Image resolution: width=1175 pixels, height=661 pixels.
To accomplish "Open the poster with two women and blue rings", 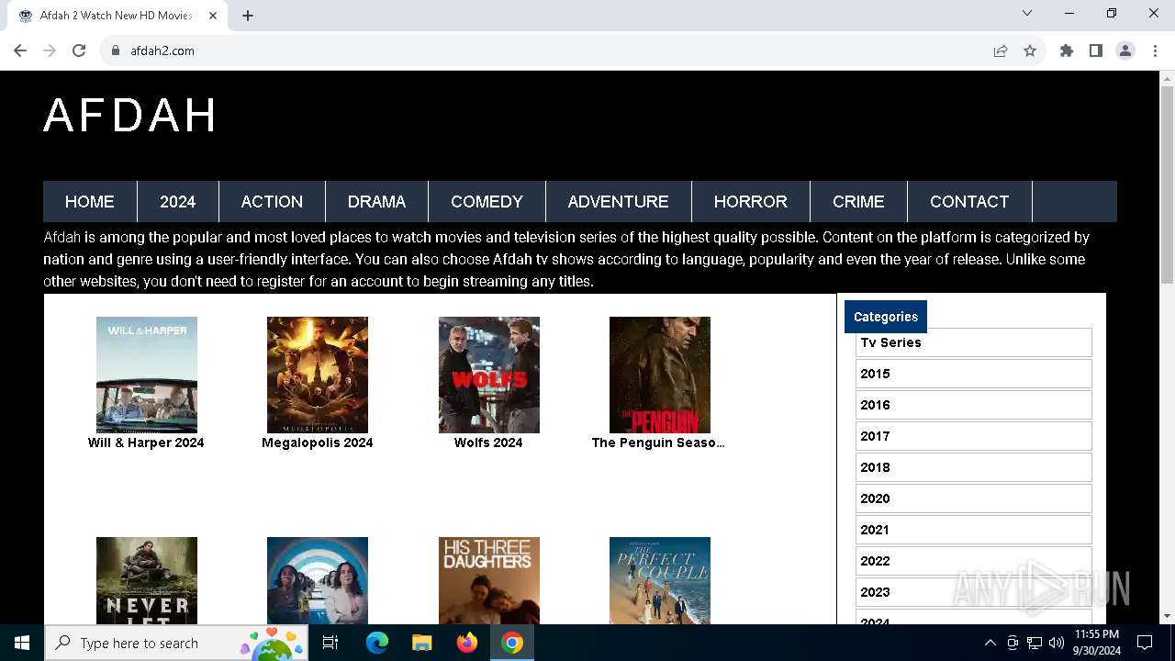I will (318, 580).
